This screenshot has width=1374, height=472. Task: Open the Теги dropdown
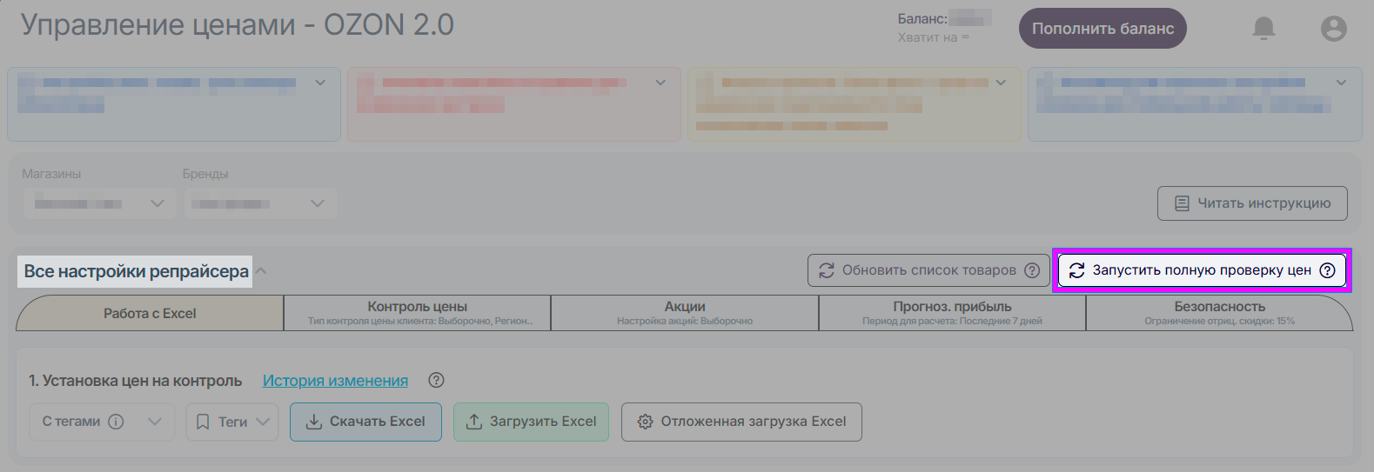point(232,422)
